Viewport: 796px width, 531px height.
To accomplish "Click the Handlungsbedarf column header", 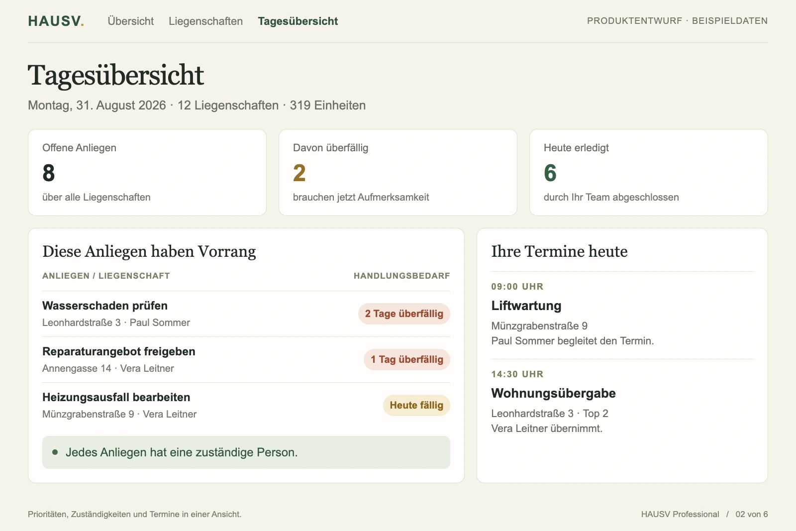I will click(401, 276).
